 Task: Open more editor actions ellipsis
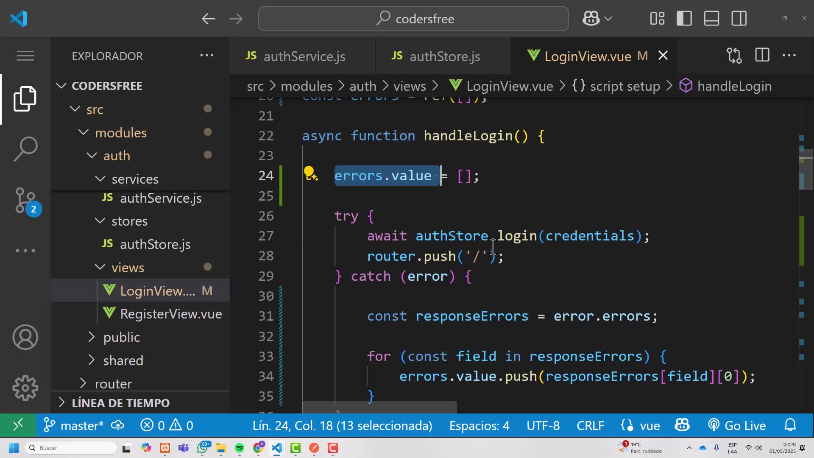789,56
